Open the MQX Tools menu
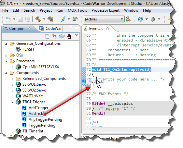Image resolution: width=183 pixels, height=148 pixels. (x=77, y=10)
